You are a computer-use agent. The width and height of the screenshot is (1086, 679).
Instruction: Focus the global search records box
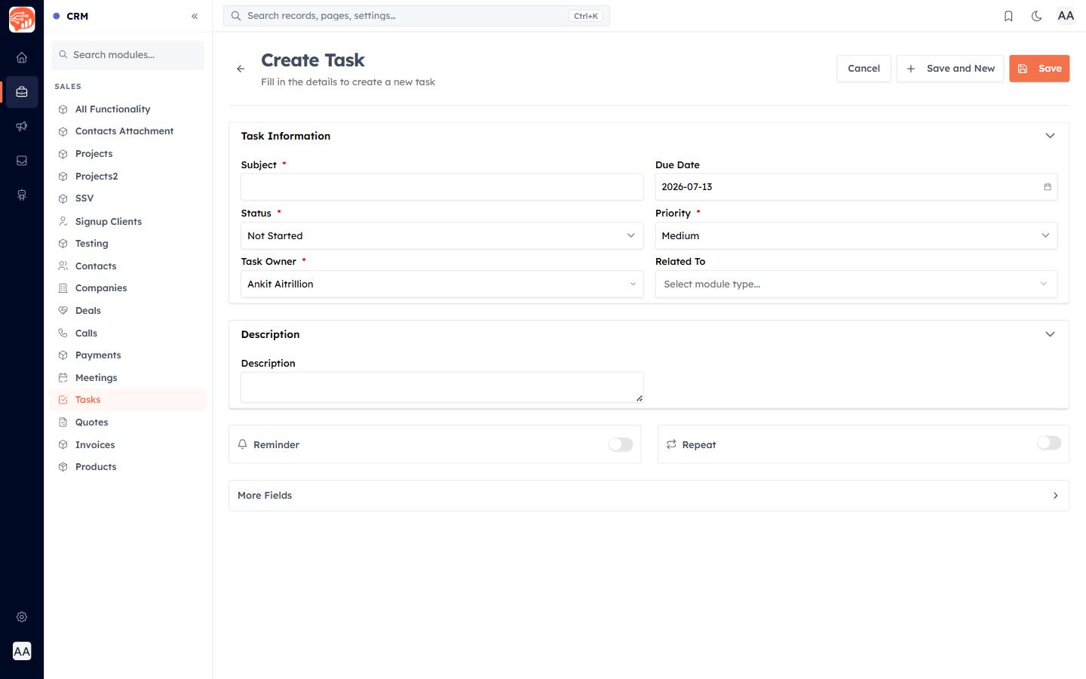click(x=416, y=16)
